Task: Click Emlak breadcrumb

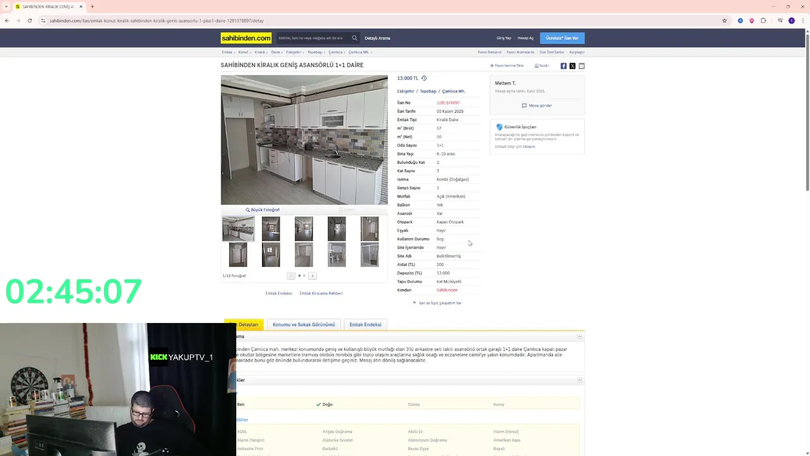Action: point(227,52)
